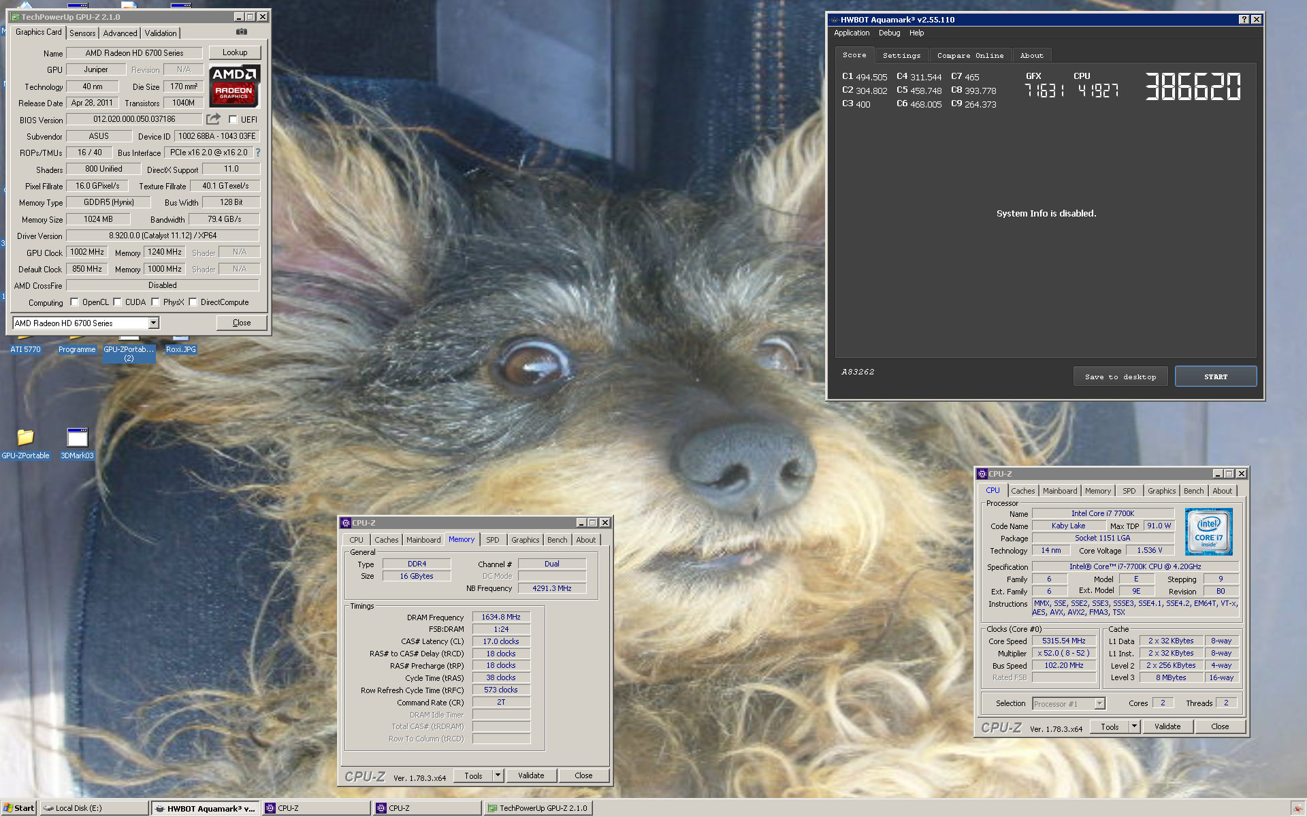Click the right CPU-Z window title icon
Screen dimensions: 1307x817
coord(982,474)
